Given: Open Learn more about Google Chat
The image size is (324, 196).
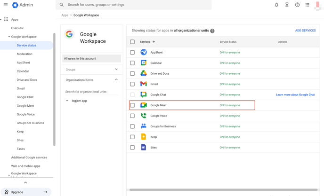Looking at the screenshot, I should (295, 94).
